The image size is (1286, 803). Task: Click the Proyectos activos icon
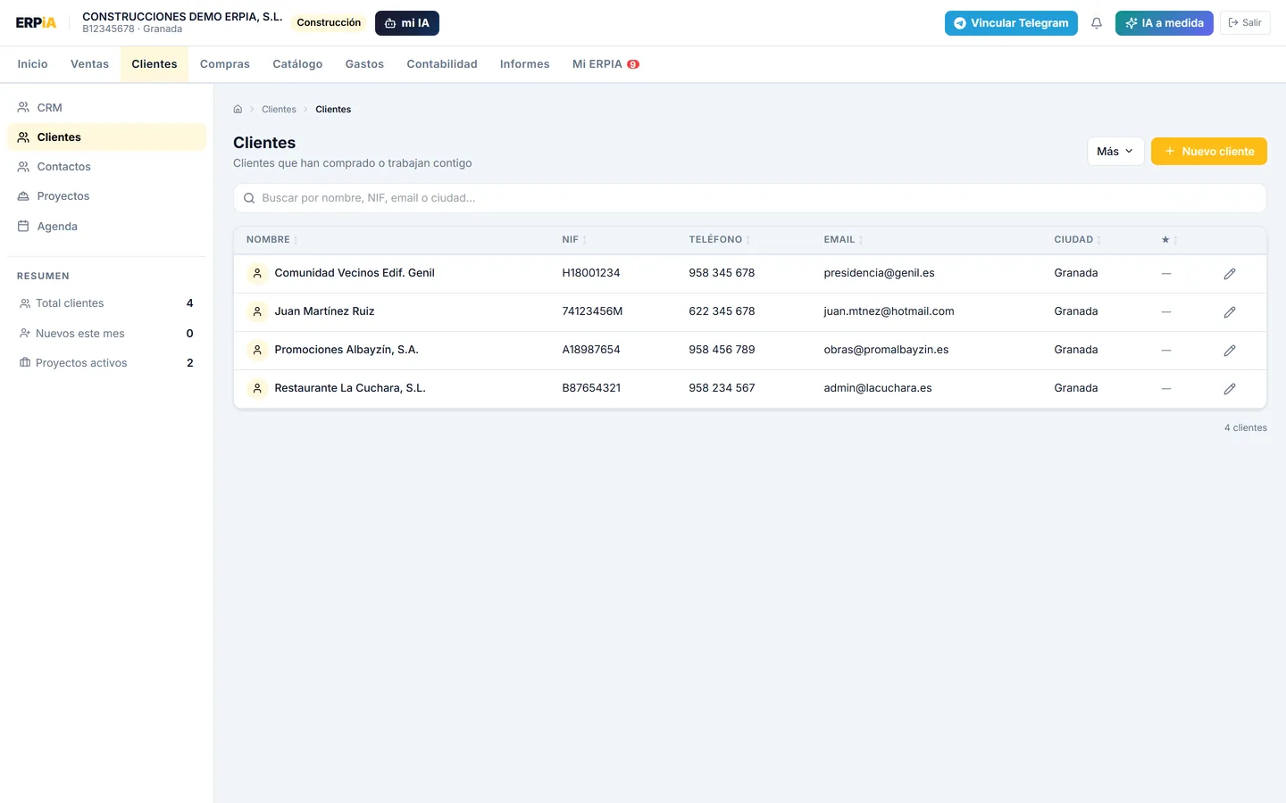(x=25, y=363)
